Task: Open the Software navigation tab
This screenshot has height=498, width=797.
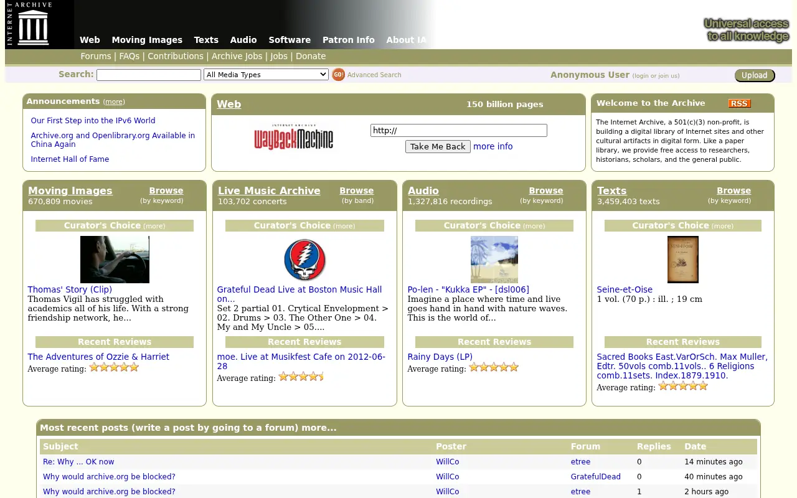Action: pyautogui.click(x=290, y=40)
